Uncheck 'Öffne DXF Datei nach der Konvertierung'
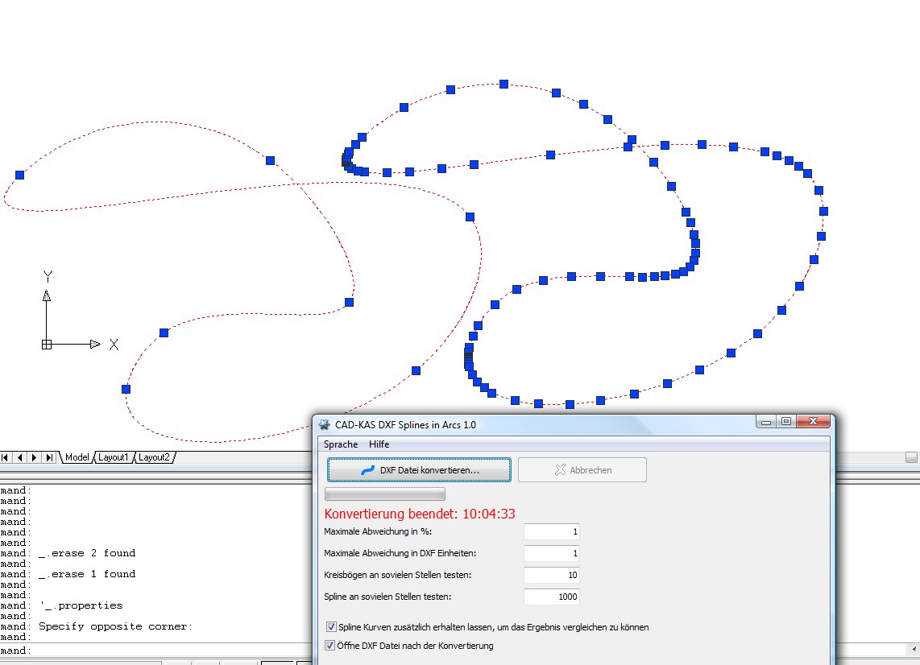 coord(331,645)
